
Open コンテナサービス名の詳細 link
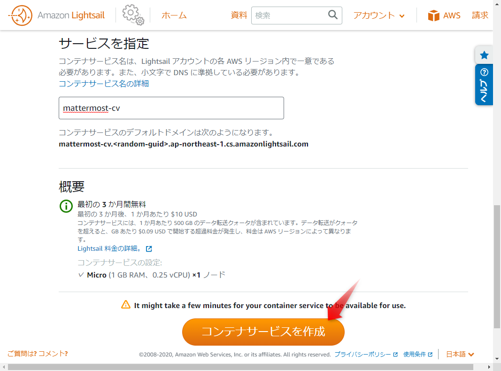pos(104,84)
